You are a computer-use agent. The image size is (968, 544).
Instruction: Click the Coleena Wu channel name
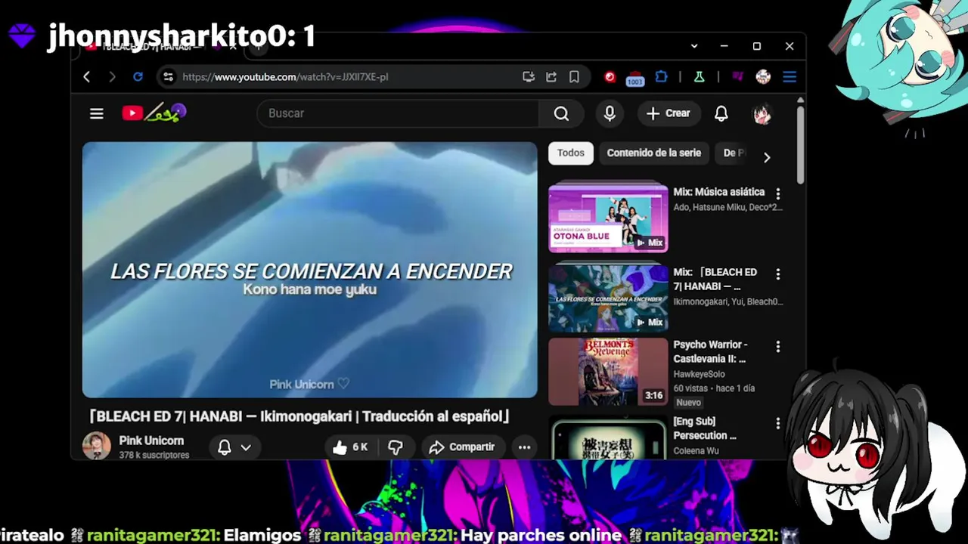pyautogui.click(x=696, y=451)
